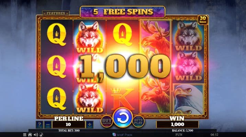This screenshot has height=137, width=246.
Task: Click the 30 lines badge
Action: 203,20
